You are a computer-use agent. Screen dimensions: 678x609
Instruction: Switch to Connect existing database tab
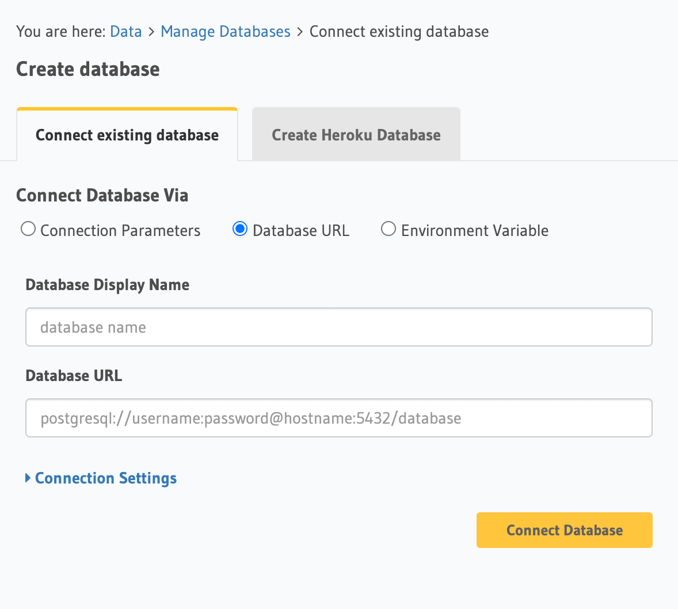point(127,135)
